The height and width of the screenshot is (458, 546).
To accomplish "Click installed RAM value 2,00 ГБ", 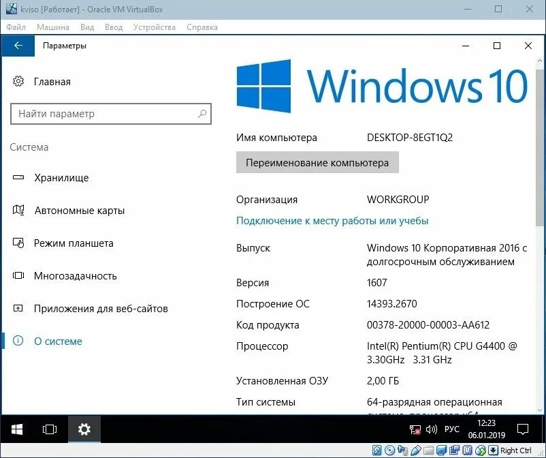I will [383, 380].
